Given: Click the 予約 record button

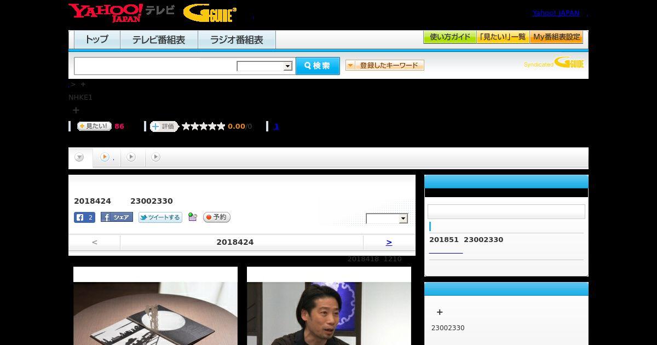Looking at the screenshot, I should tap(217, 217).
